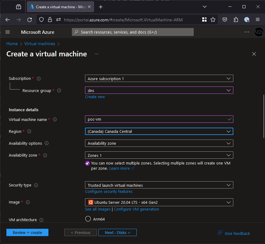This screenshot has height=244, width=265.
Task: Click the QR/grid icon in address bar
Action: pos(204,19)
